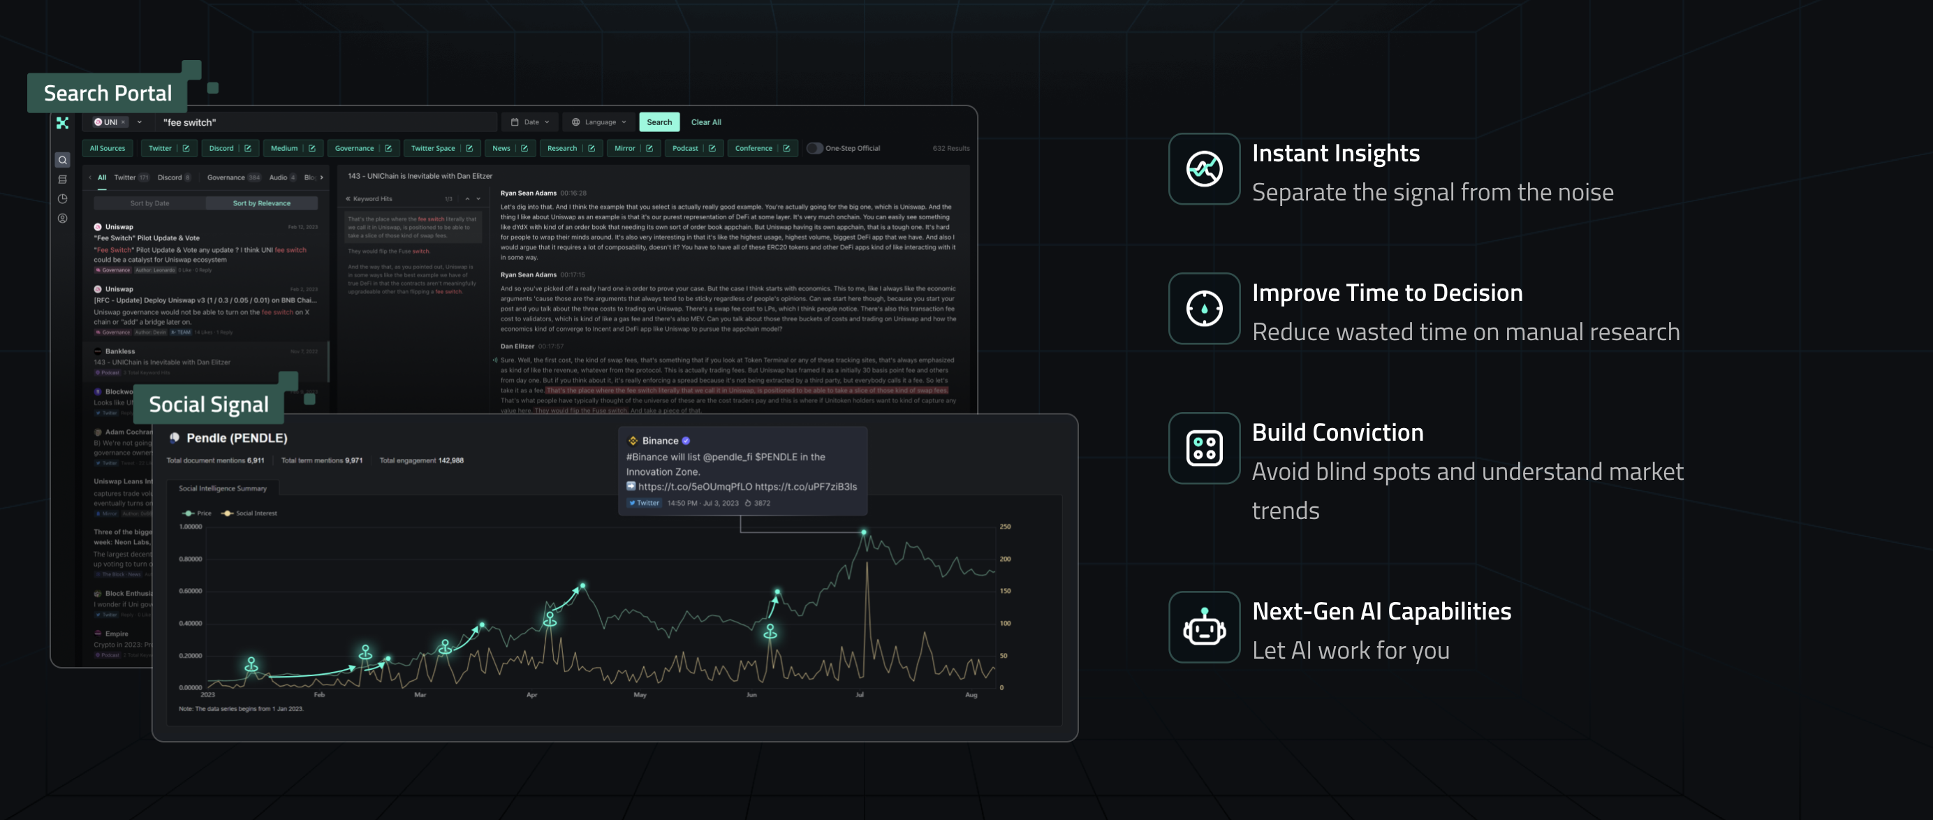The width and height of the screenshot is (1933, 820).
Task: Toggle the One-Step Official switch
Action: click(x=814, y=149)
